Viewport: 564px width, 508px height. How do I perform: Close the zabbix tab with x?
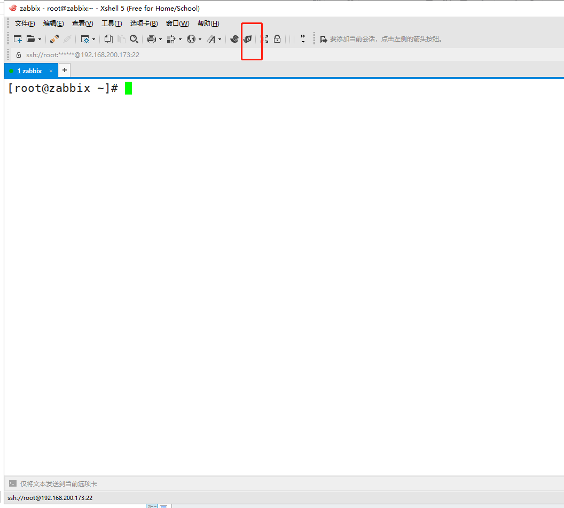51,71
